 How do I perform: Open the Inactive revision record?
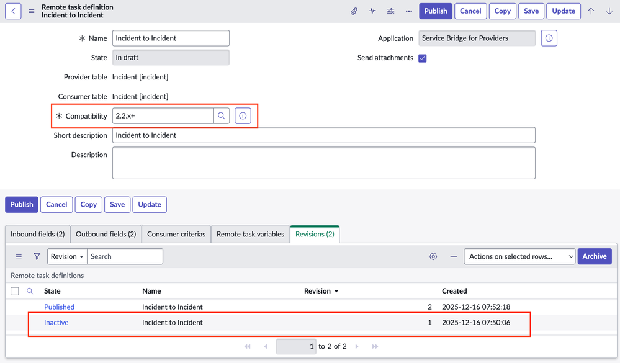click(x=56, y=322)
